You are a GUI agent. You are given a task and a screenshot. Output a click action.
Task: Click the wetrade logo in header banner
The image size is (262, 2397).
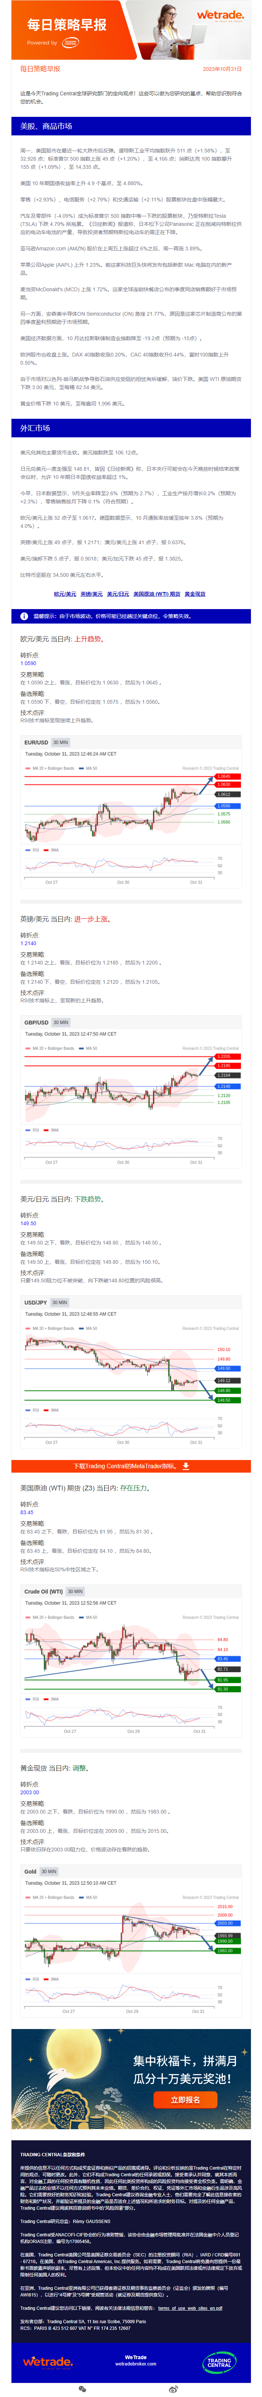[220, 16]
